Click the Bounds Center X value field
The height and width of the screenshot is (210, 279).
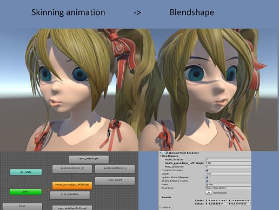[x=218, y=200]
